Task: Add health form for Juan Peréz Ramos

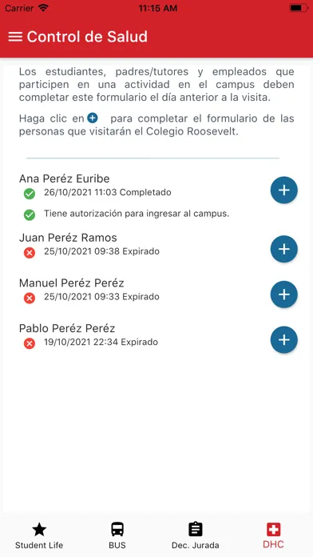Action: pyautogui.click(x=284, y=249)
